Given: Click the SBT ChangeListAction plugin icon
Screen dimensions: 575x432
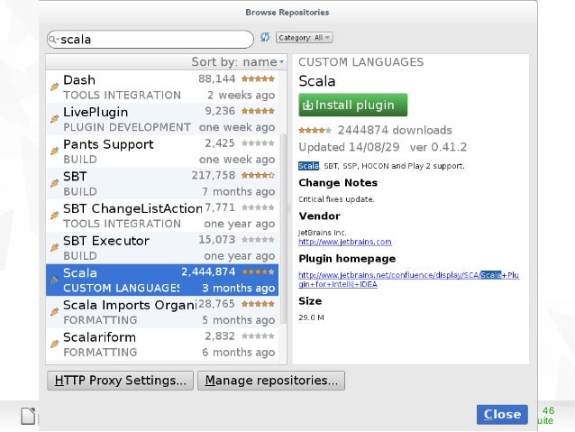Looking at the screenshot, I should 55,216.
